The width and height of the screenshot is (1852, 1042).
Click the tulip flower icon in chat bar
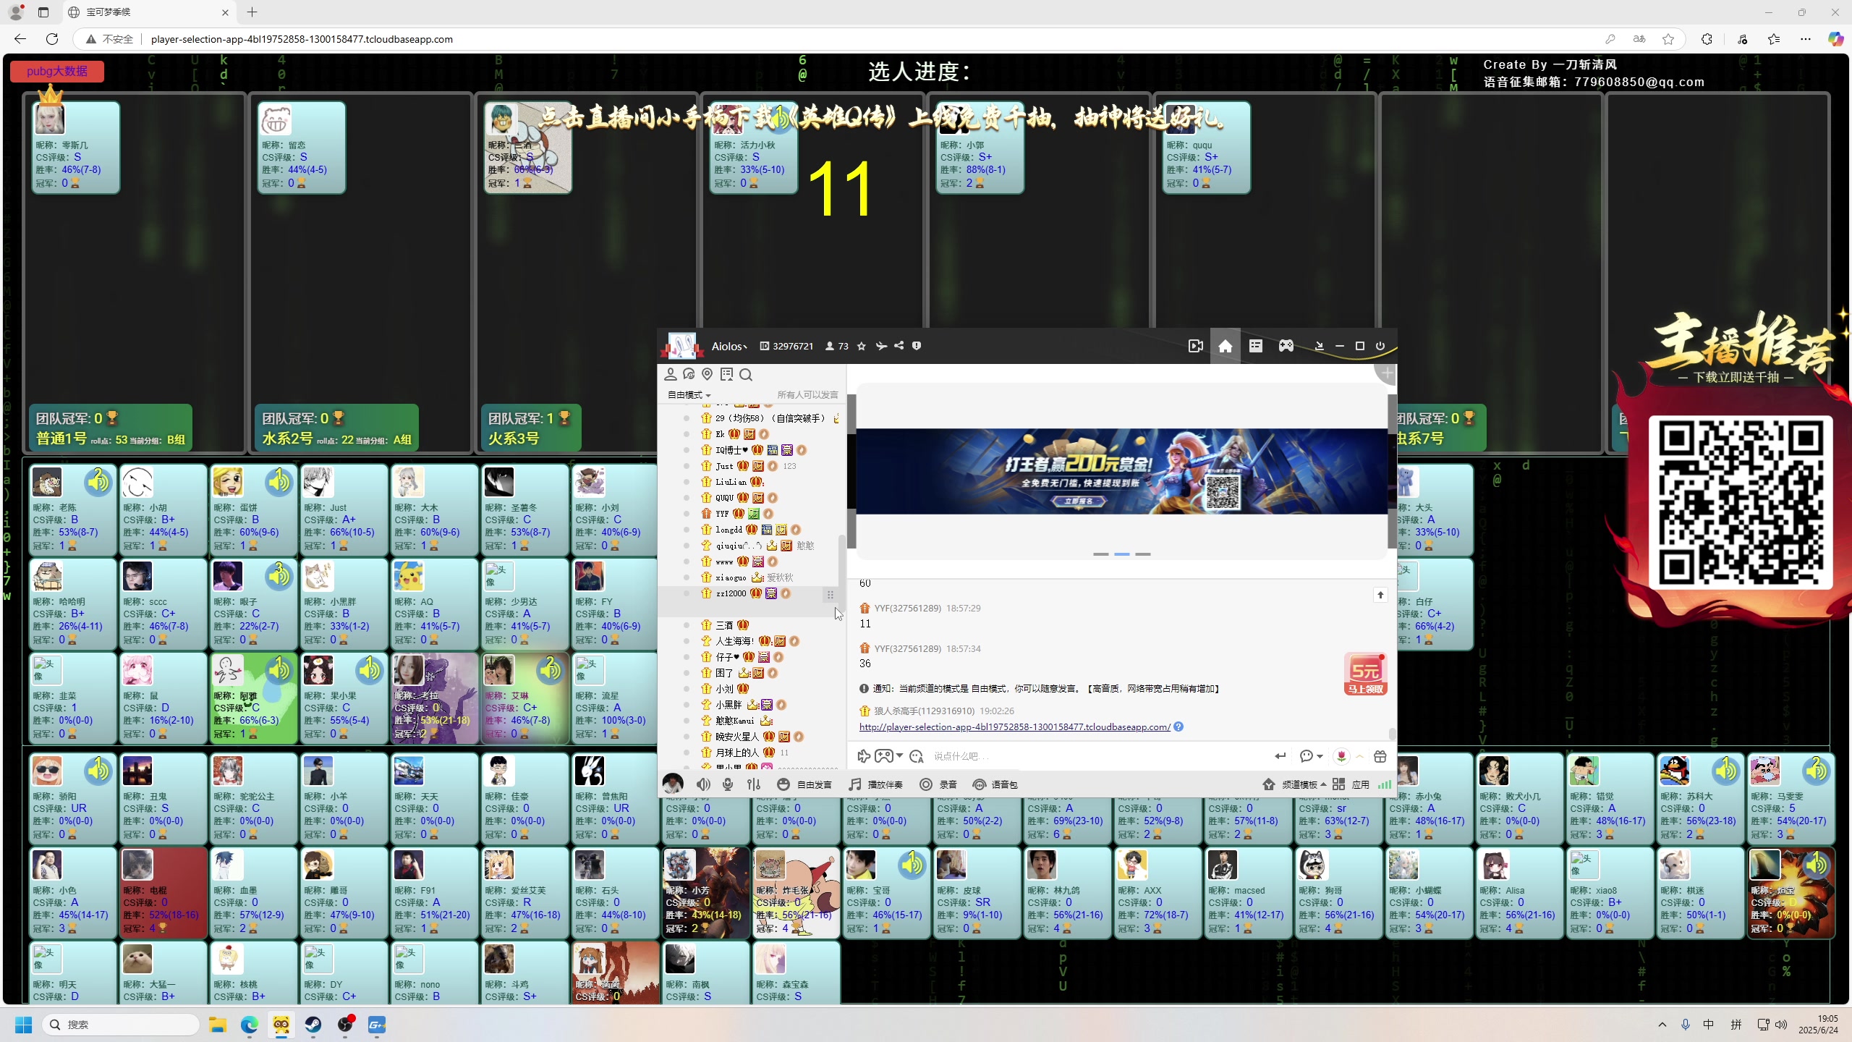1341,756
